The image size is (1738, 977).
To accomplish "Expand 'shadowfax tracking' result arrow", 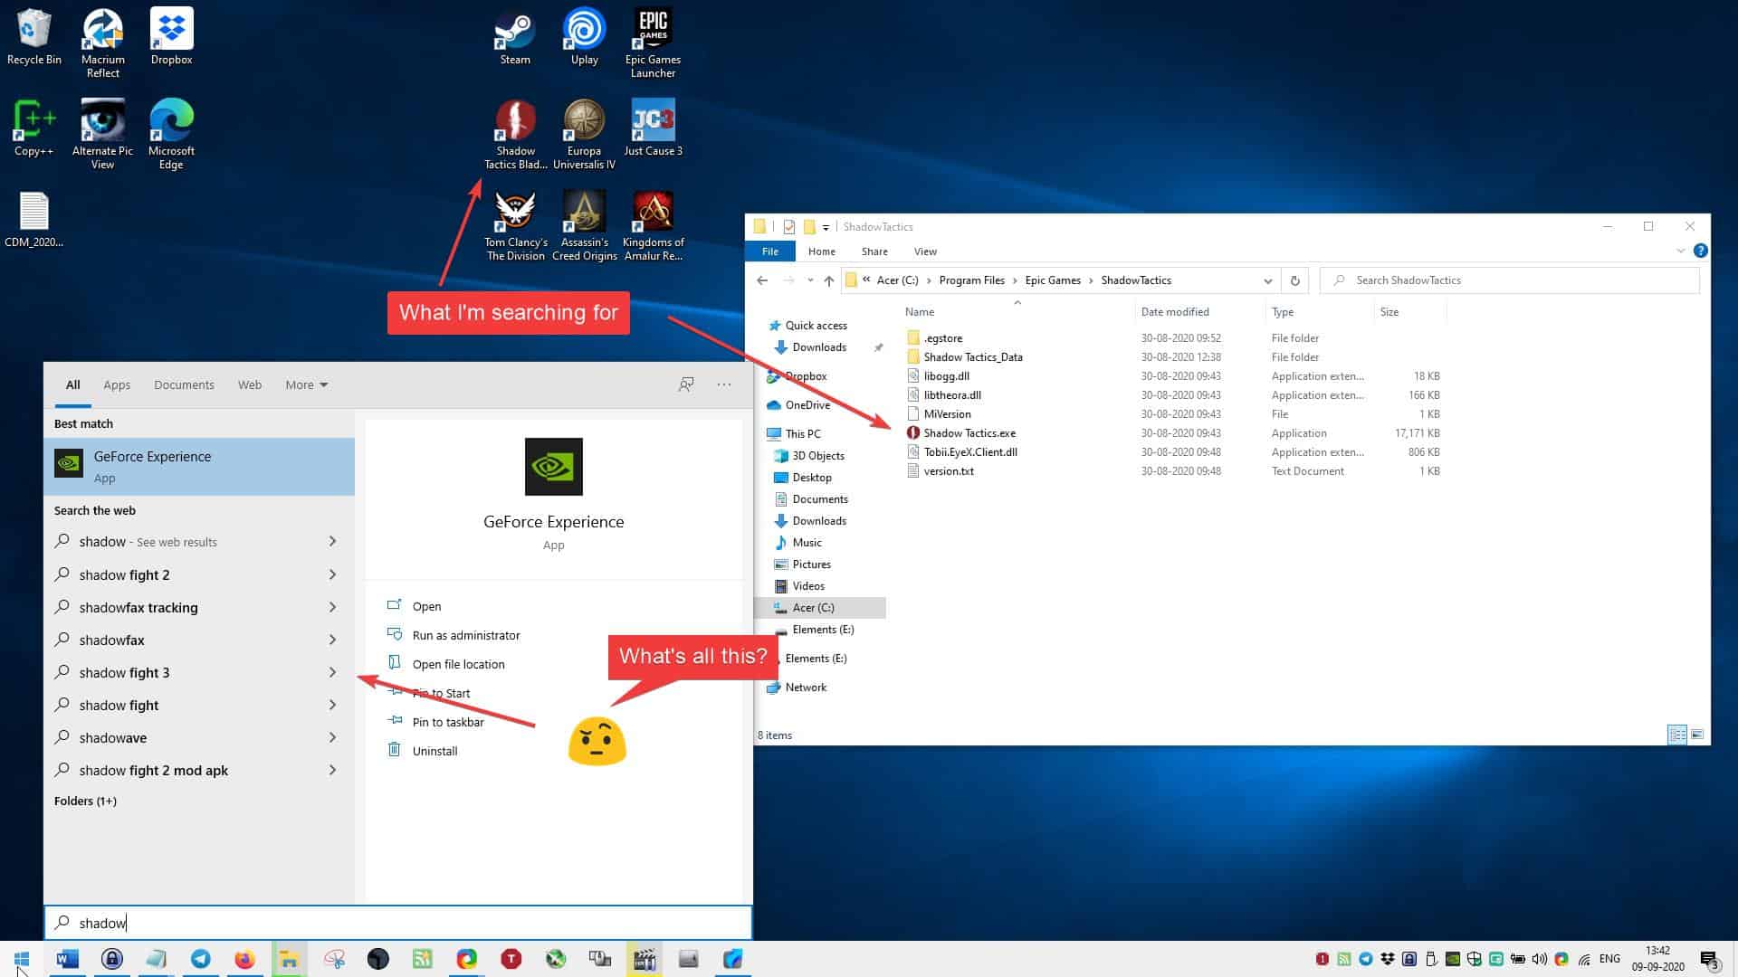I will tap(332, 607).
